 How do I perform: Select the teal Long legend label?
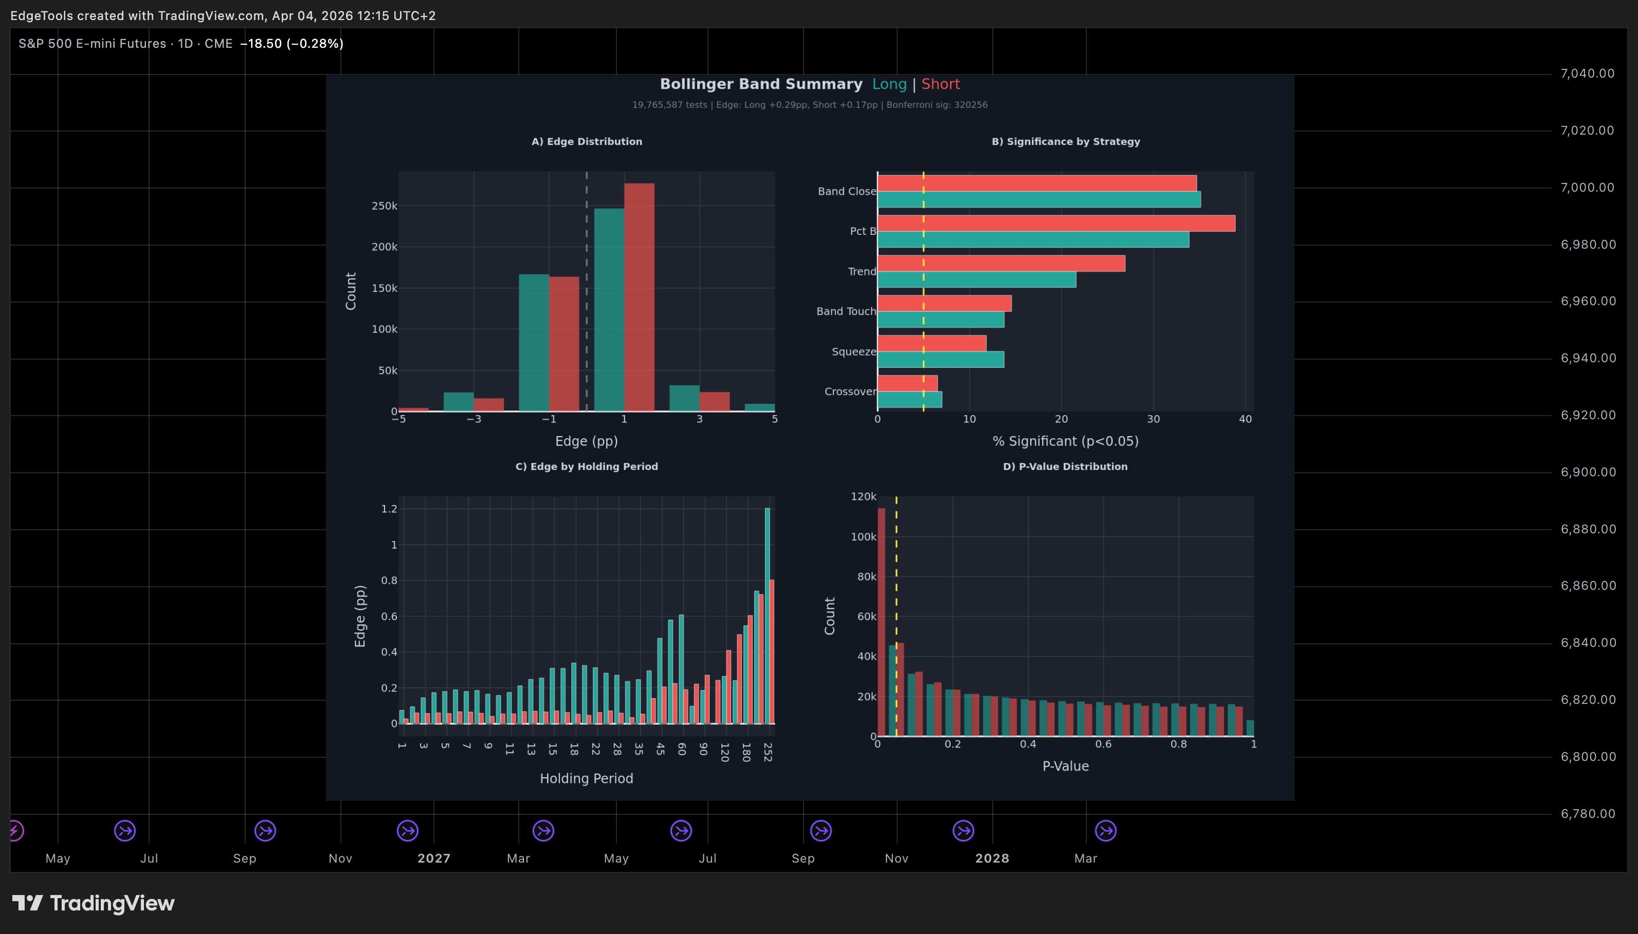[889, 84]
